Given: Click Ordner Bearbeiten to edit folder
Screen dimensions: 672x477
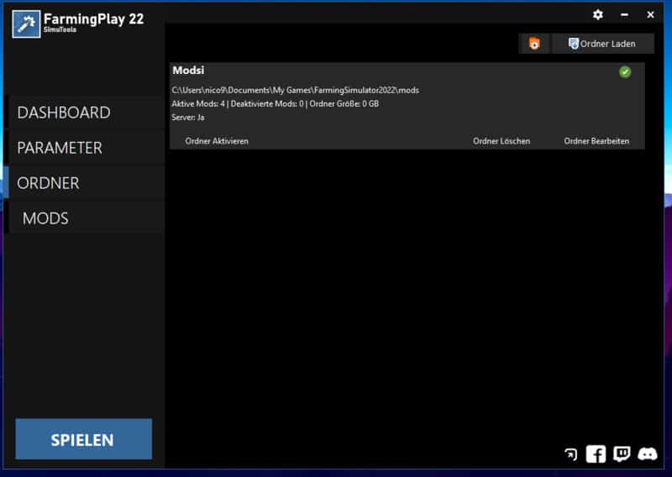Looking at the screenshot, I should pos(596,141).
